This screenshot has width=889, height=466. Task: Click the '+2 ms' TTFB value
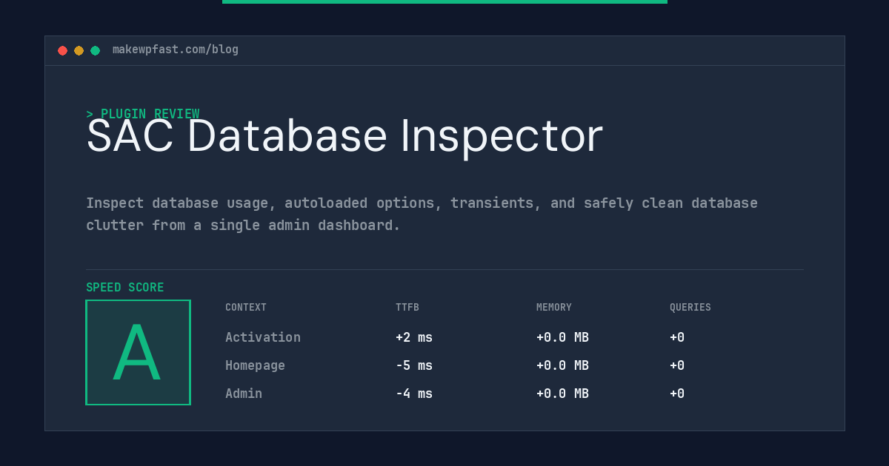pyautogui.click(x=414, y=337)
